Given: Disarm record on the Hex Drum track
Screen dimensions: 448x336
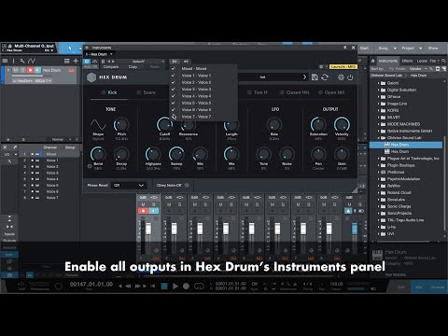Looking at the screenshot, I should [30, 70].
